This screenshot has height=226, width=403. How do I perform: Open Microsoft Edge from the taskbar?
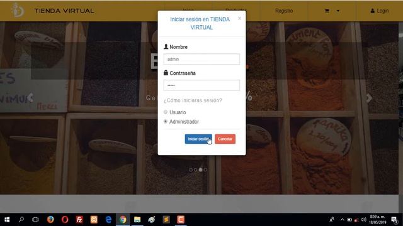(x=108, y=220)
